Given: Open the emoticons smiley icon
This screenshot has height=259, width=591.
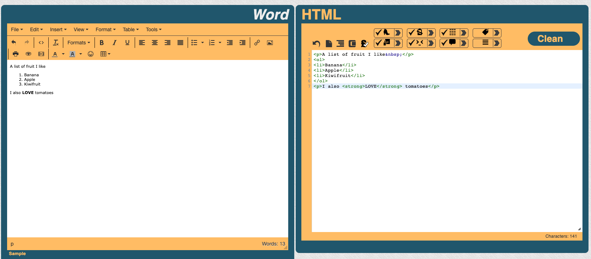Looking at the screenshot, I should click(x=91, y=54).
